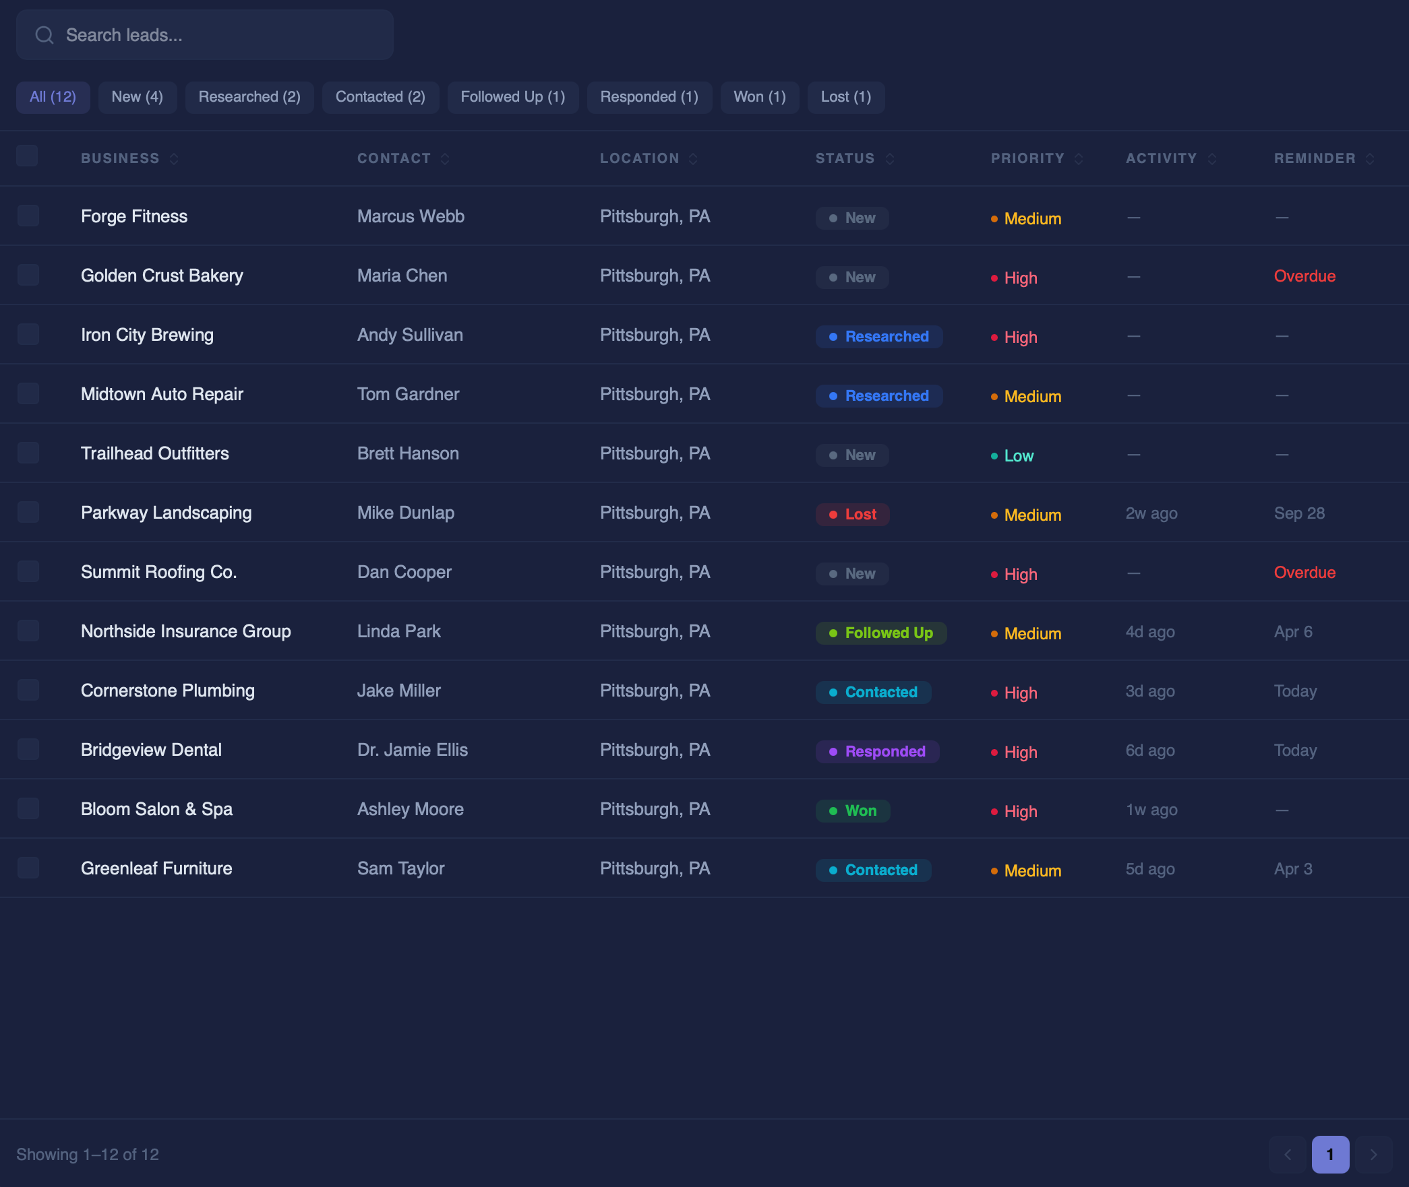Sort by Activity column arrows
Screen dimensions: 1409x1187
(1212, 159)
